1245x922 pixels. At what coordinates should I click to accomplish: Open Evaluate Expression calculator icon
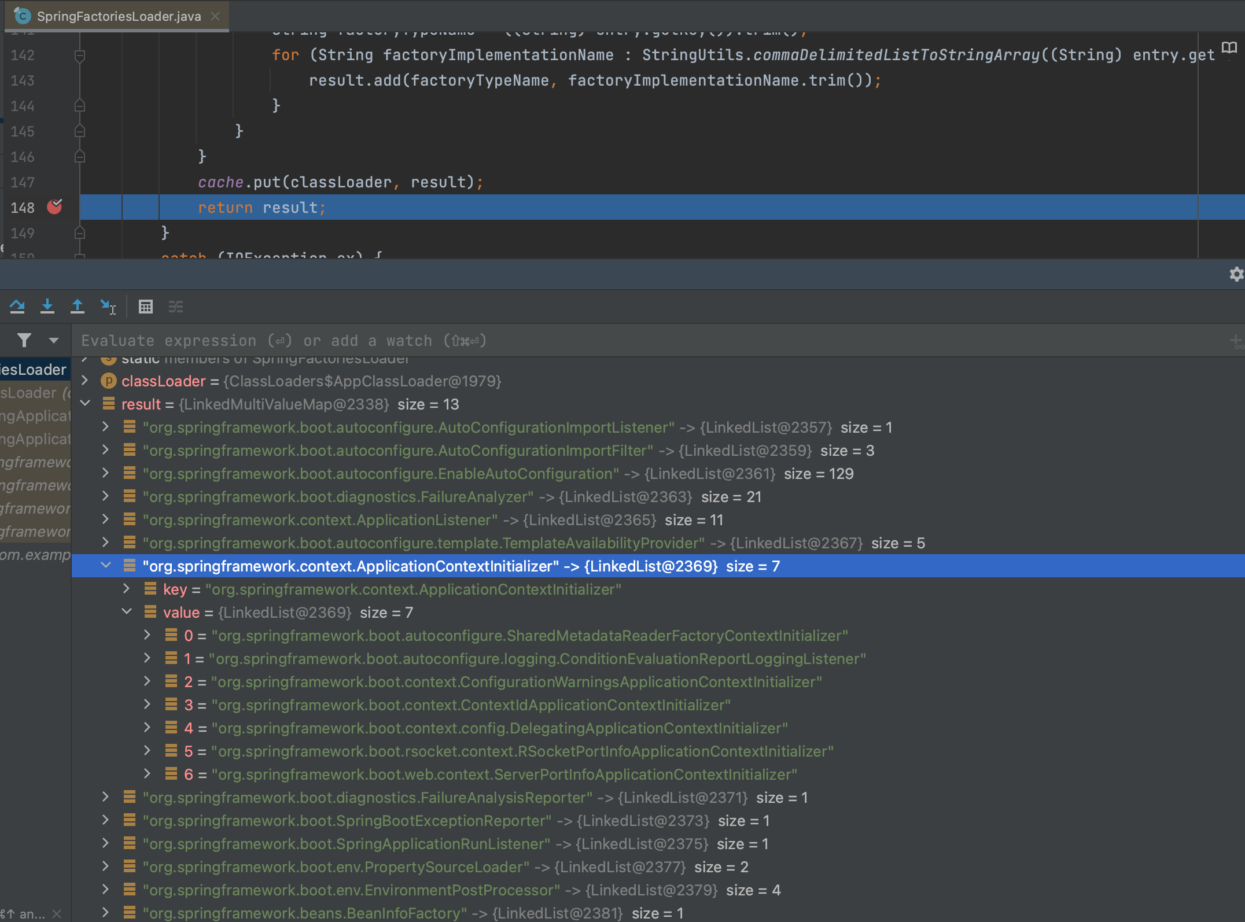(x=146, y=307)
